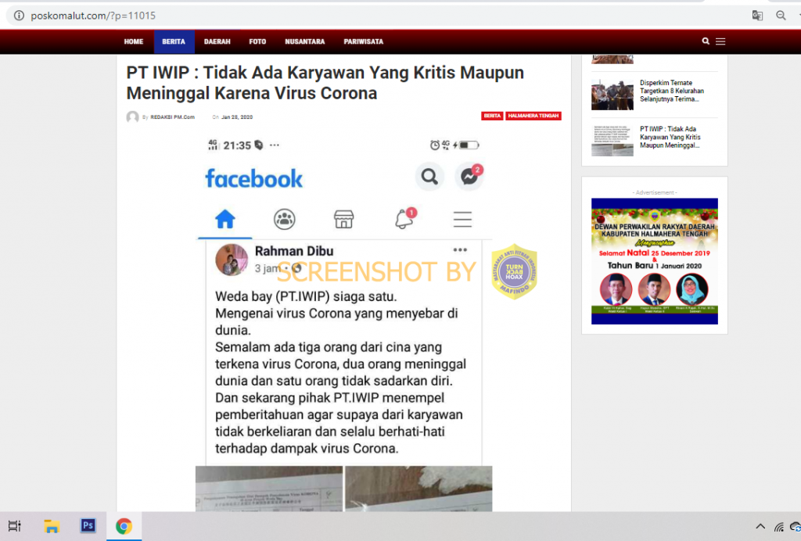The width and height of the screenshot is (801, 541).
Task: Open the DAERAH menu item
Action: point(217,42)
